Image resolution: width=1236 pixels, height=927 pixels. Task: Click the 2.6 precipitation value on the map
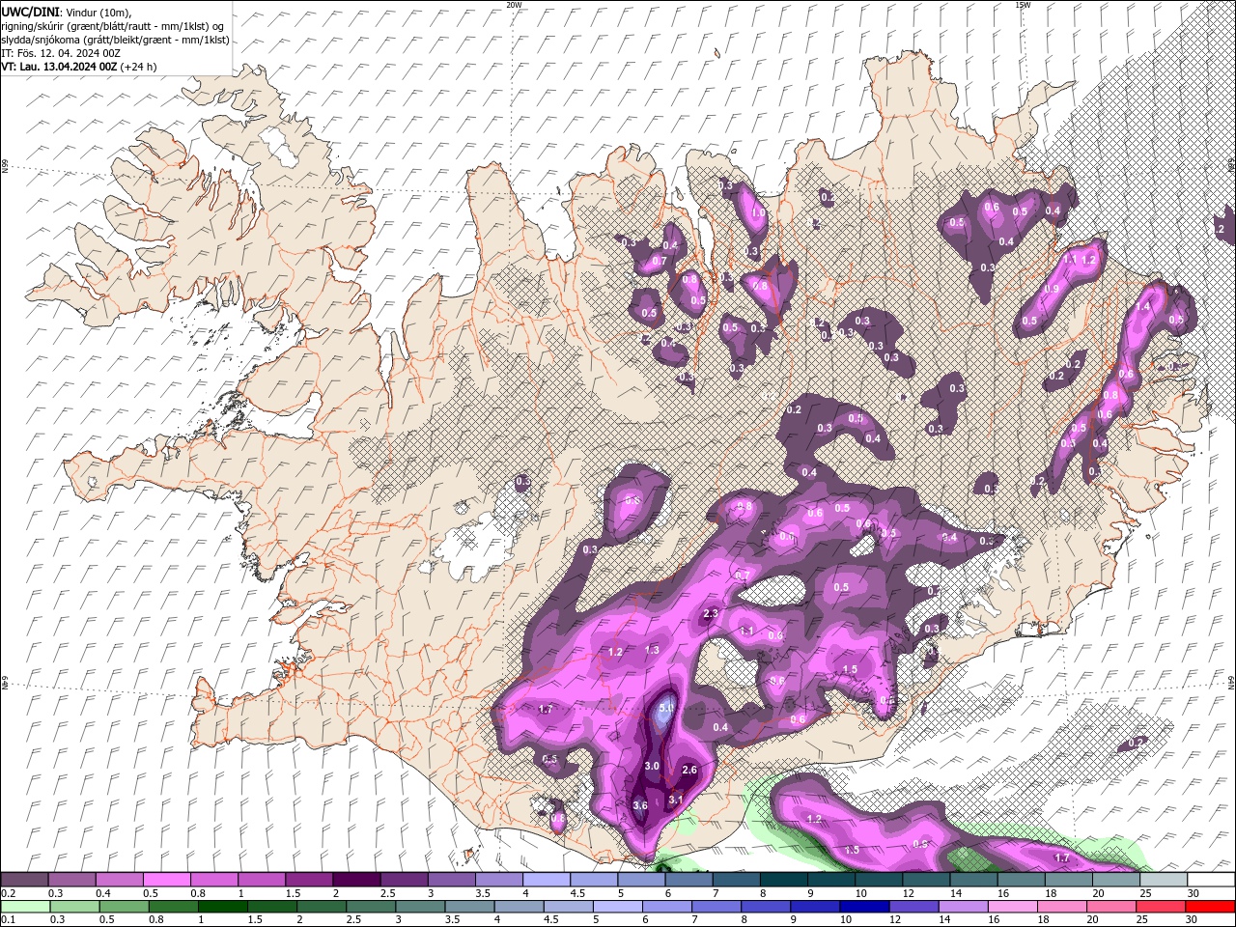click(689, 770)
